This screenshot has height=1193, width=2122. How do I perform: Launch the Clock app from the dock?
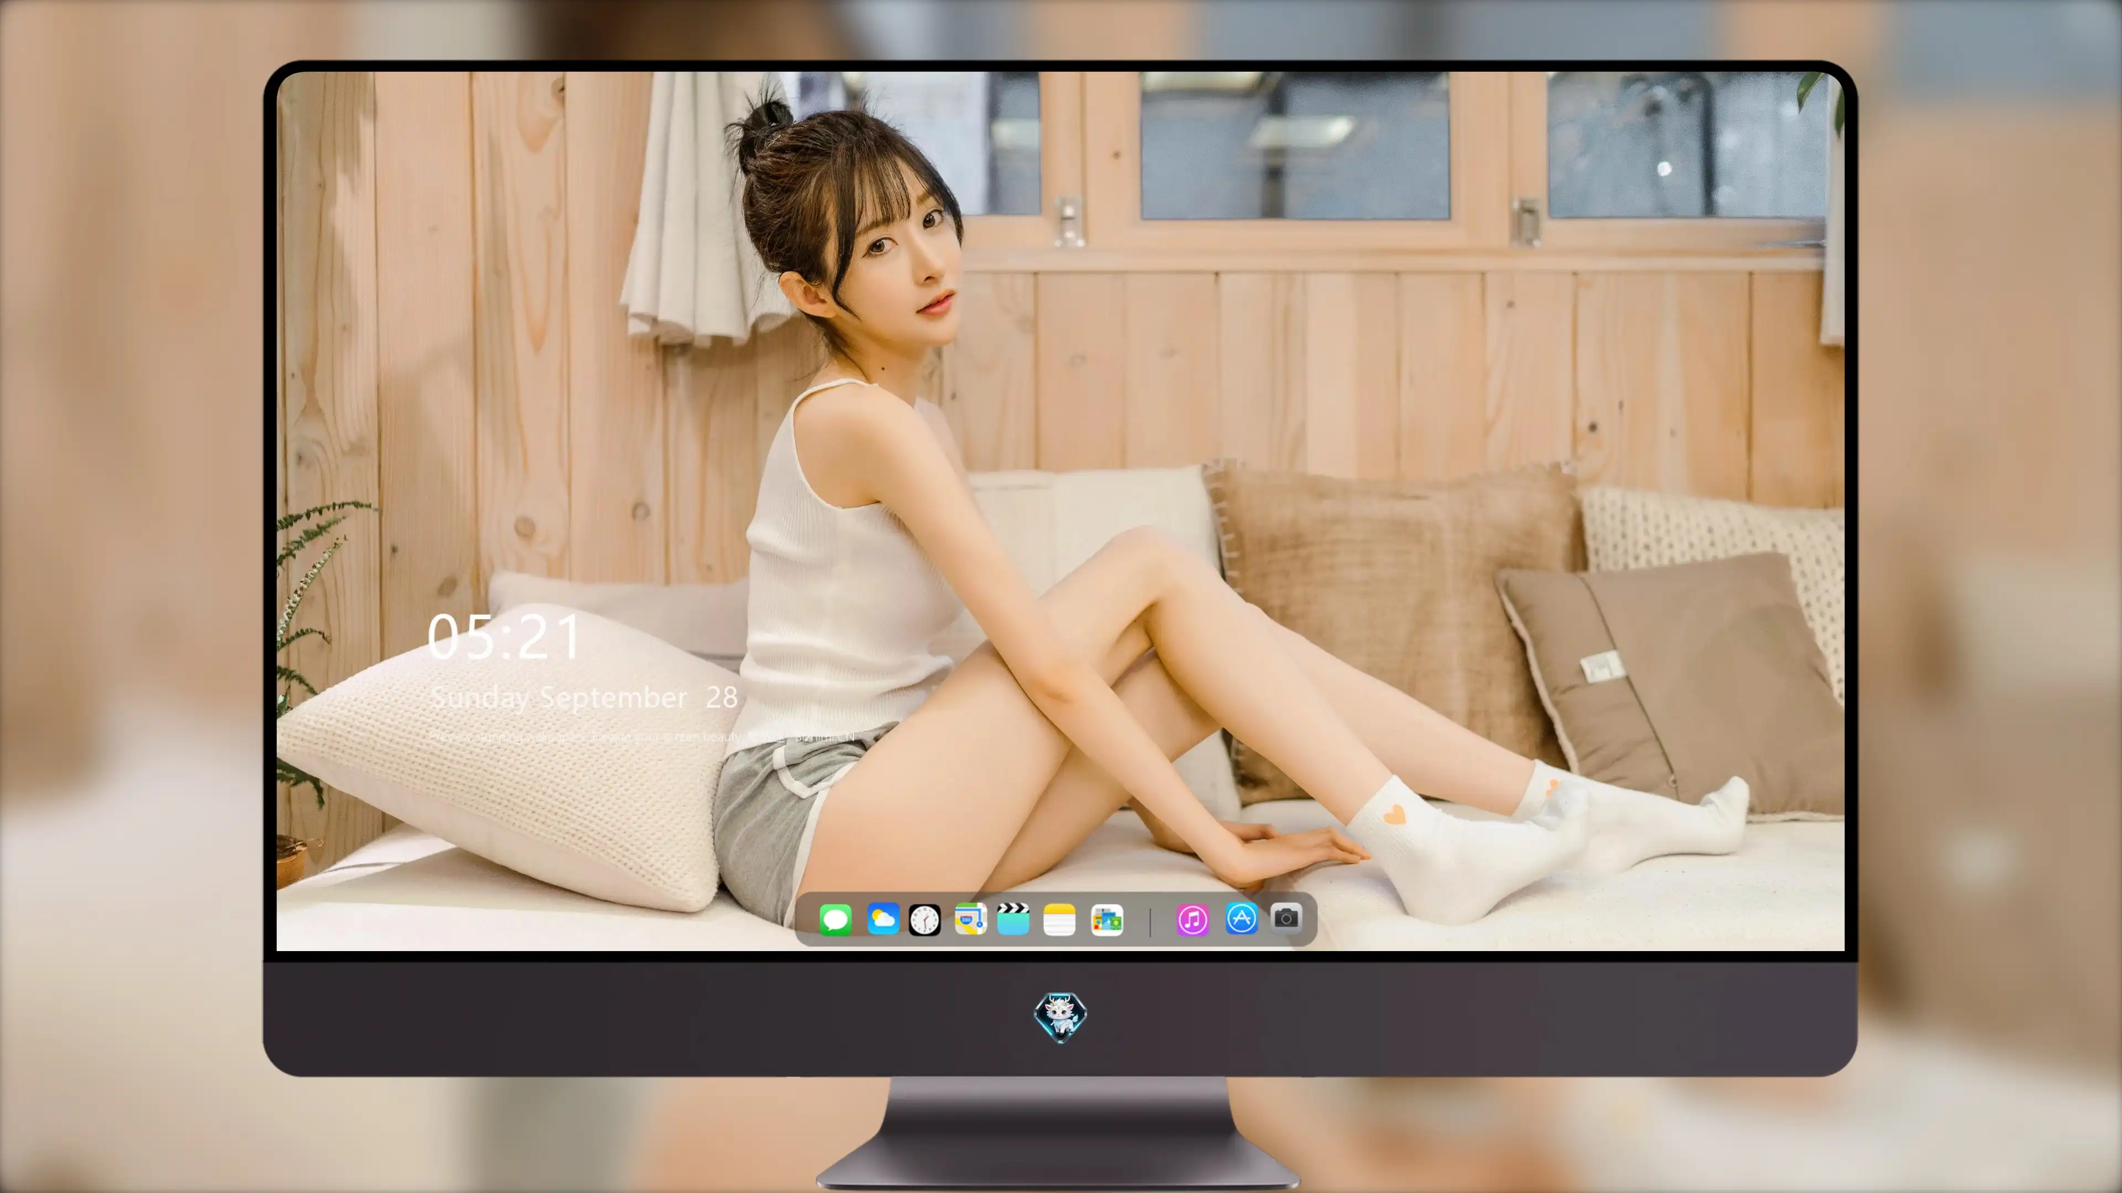(x=925, y=920)
